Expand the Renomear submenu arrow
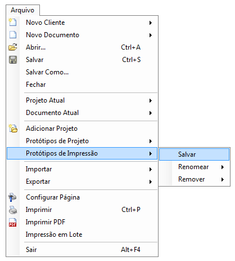This screenshot has width=235, height=261. coord(223,167)
